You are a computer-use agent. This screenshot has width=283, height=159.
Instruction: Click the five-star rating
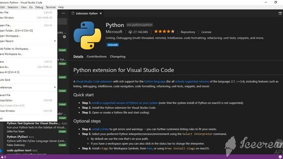point(164,31)
